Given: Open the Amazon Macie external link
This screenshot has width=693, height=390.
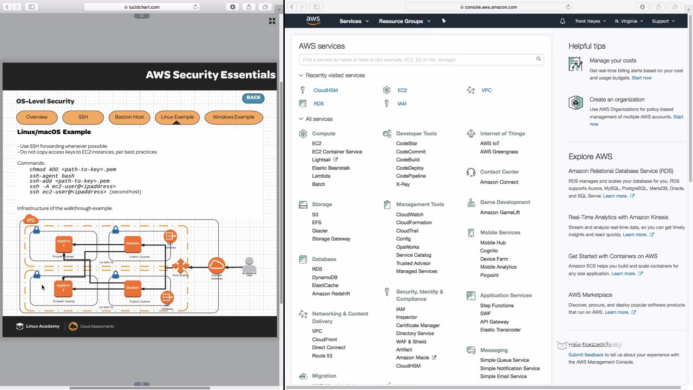Looking at the screenshot, I should click(416, 357).
